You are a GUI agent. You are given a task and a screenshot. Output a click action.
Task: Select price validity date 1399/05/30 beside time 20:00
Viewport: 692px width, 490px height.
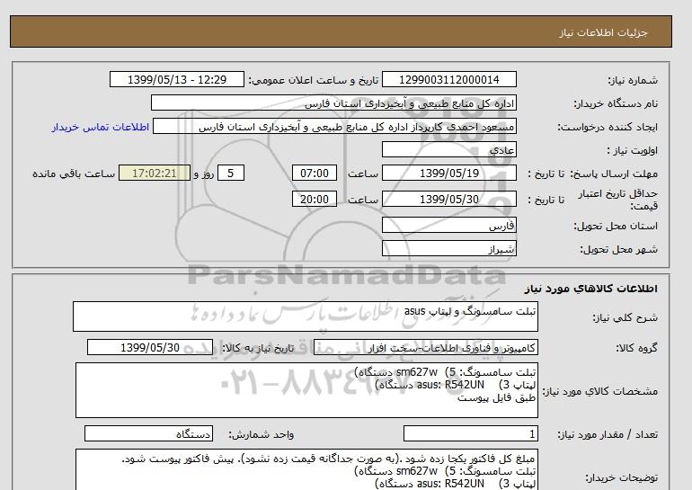[x=448, y=199]
